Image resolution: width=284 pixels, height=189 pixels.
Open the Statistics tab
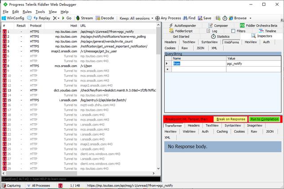[x=220, y=36]
